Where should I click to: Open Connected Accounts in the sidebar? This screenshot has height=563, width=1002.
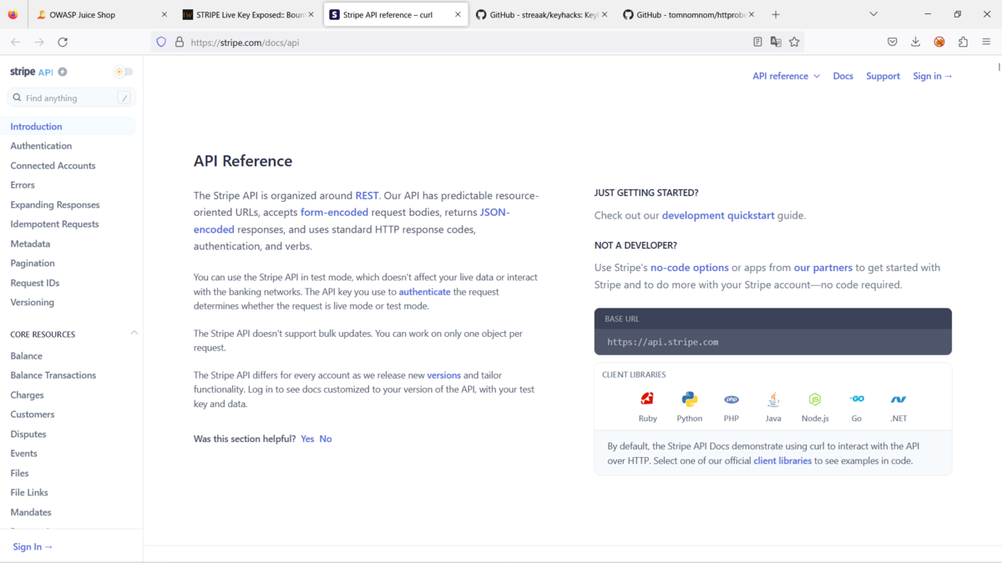53,165
